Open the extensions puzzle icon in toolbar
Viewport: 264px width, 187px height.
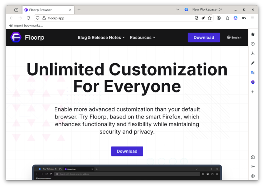[227, 18]
